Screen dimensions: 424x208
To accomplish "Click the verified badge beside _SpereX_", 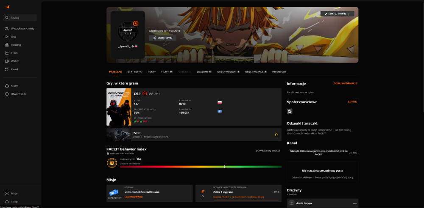I will click(x=132, y=47).
